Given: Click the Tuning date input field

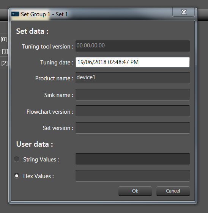Looking at the screenshot, I should click(132, 62).
